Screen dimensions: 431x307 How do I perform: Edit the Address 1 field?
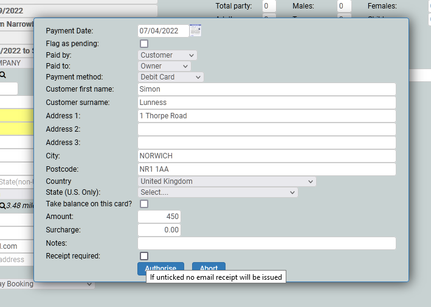coord(266,116)
